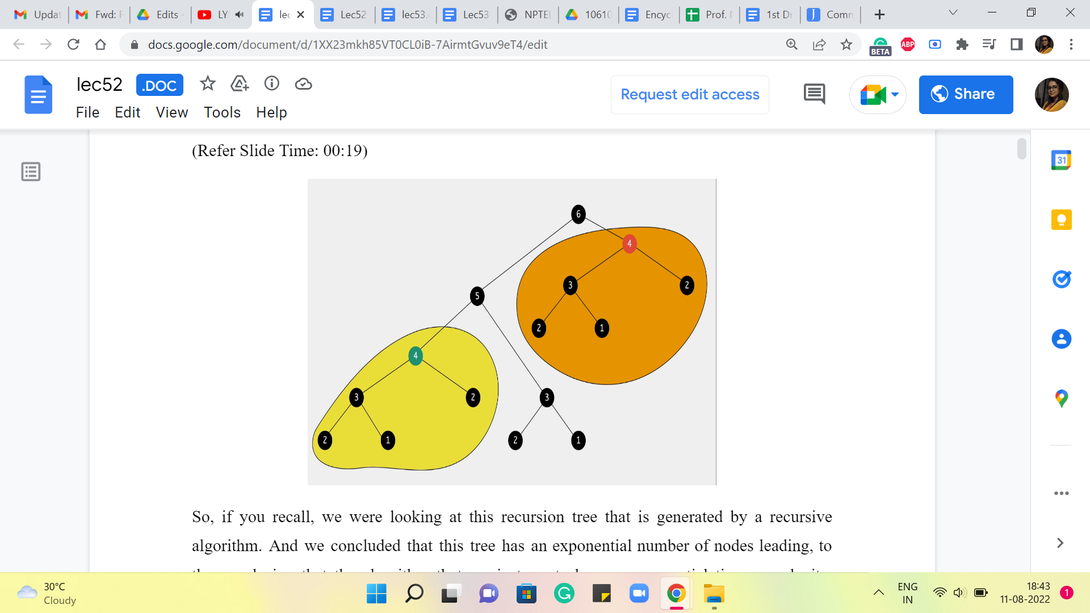Hide the side panel chevron
Image resolution: width=1090 pixels, height=613 pixels.
point(1060,543)
